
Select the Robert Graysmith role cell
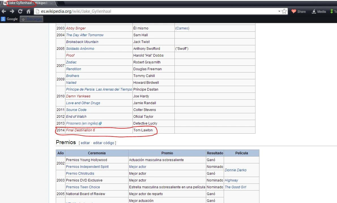click(153, 62)
